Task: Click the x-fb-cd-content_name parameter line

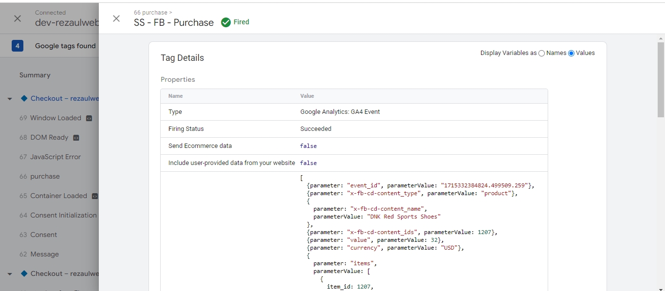Action: click(x=370, y=209)
